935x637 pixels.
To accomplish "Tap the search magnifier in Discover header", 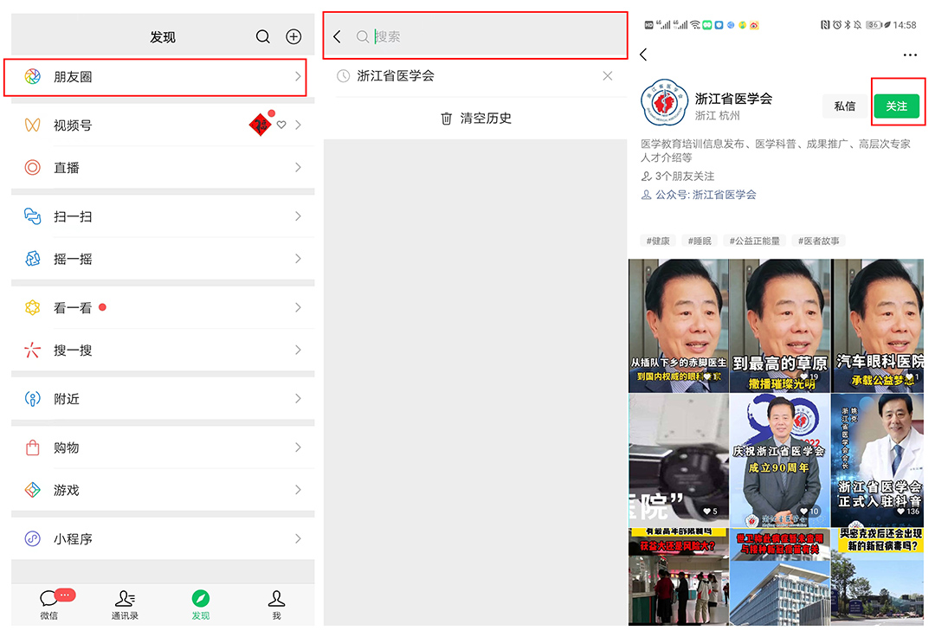I will (x=262, y=37).
